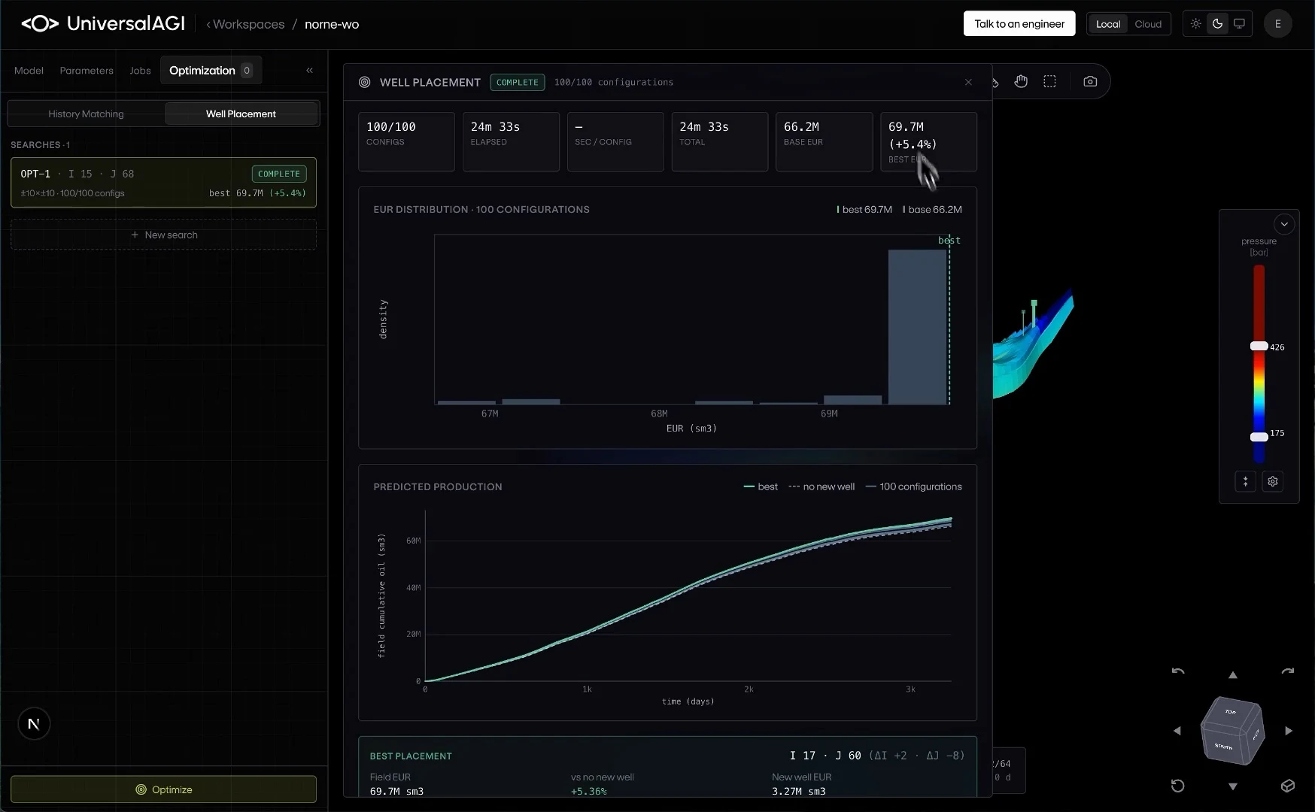Click 'best 69.7M' distribution legend
Image resolution: width=1315 pixels, height=812 pixels.
click(x=864, y=210)
